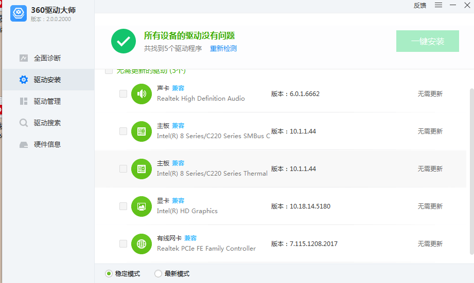Click the 版本：2.0.0.2000 label
Image resolution: width=474 pixels, height=283 pixels.
click(x=51, y=19)
